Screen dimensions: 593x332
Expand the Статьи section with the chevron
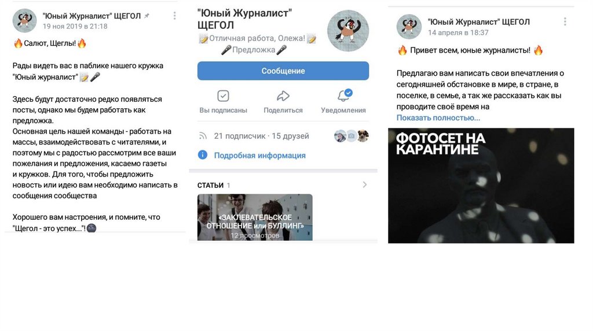[x=365, y=185]
